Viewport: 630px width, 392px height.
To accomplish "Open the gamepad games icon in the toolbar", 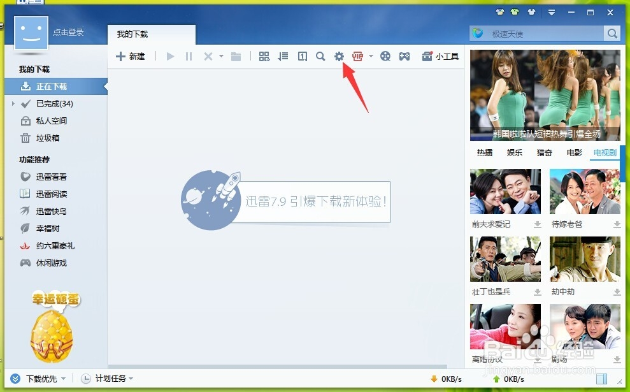I will (404, 57).
